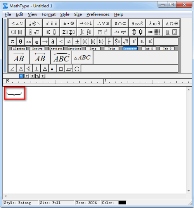The image size is (194, 208).
Task: Insert the theta symbol
Action: click(21, 42)
